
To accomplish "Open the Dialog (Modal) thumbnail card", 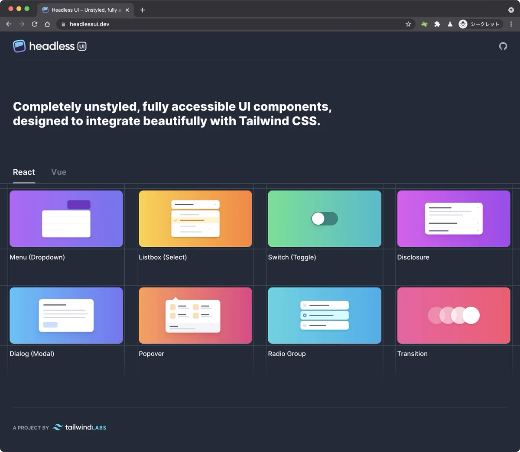I will [x=66, y=316].
